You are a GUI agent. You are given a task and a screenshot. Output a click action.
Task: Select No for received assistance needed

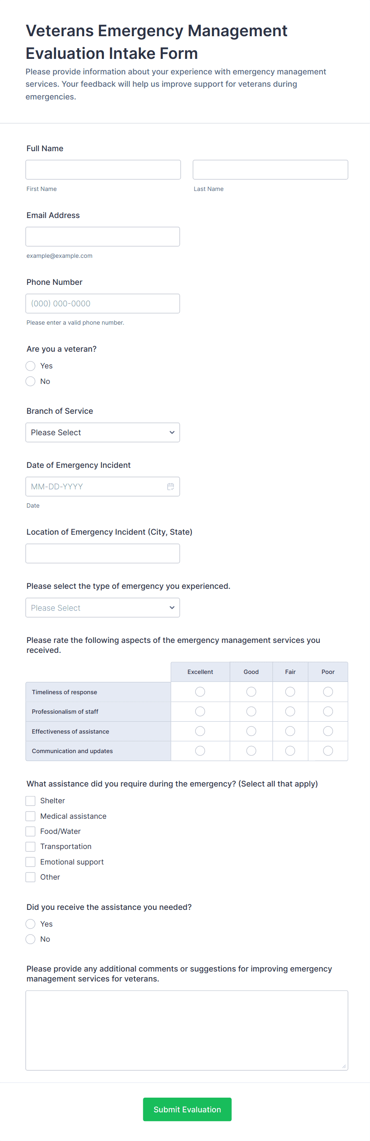click(x=31, y=939)
